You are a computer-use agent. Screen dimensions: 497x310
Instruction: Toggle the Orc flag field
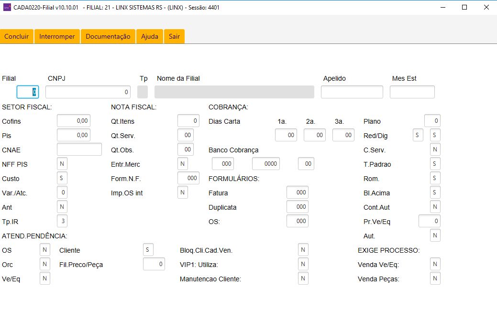tap(45, 264)
